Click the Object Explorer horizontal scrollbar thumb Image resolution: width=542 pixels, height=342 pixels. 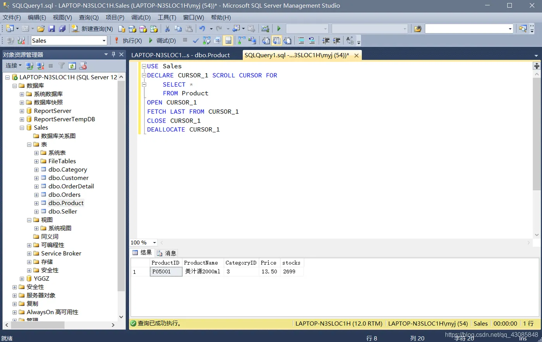point(37,325)
